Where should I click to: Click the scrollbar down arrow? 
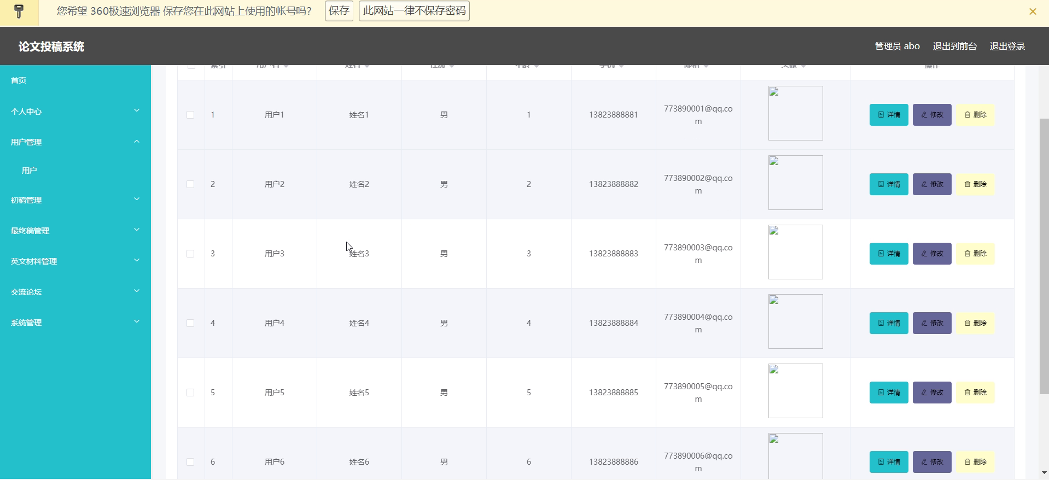click(1044, 473)
